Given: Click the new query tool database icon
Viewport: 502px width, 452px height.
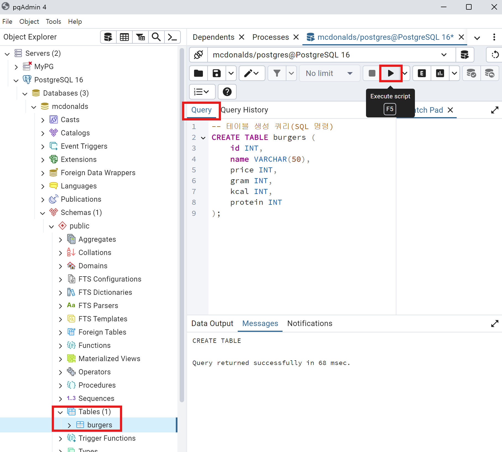Looking at the screenshot, I should click(465, 55).
